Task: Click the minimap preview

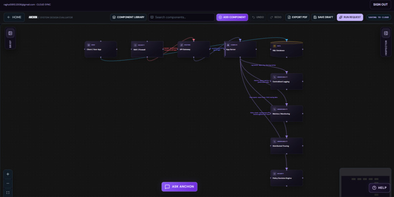Action: coord(365,183)
